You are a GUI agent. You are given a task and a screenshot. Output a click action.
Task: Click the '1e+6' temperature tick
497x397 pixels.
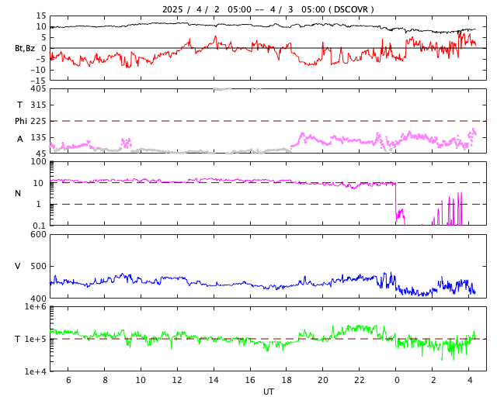[36, 307]
